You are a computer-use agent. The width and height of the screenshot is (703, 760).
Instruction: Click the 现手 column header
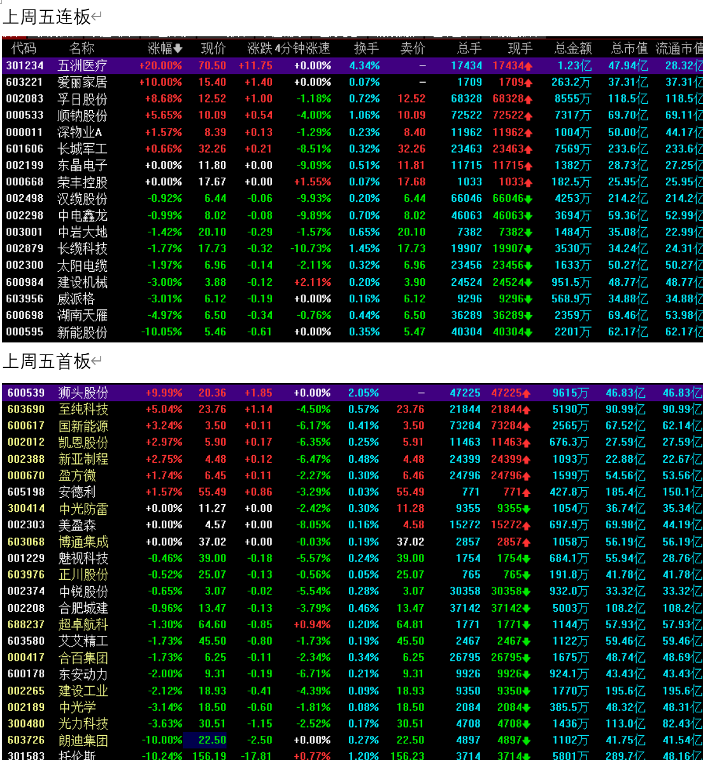[x=520, y=48]
